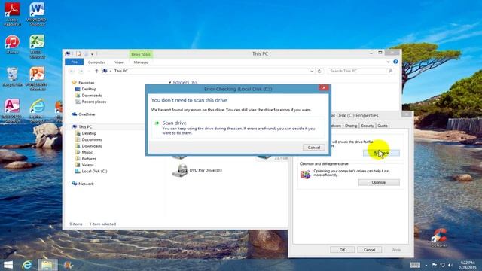Viewport: 482px width, 271px height.
Task: Select Desktop under Favorites
Action: 89,89
